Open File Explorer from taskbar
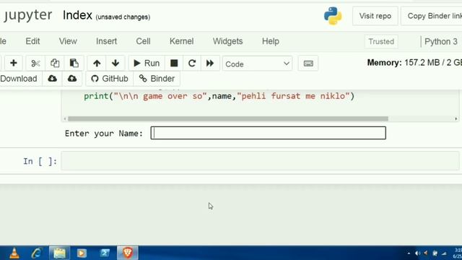The height and width of the screenshot is (260, 462). 59,253
